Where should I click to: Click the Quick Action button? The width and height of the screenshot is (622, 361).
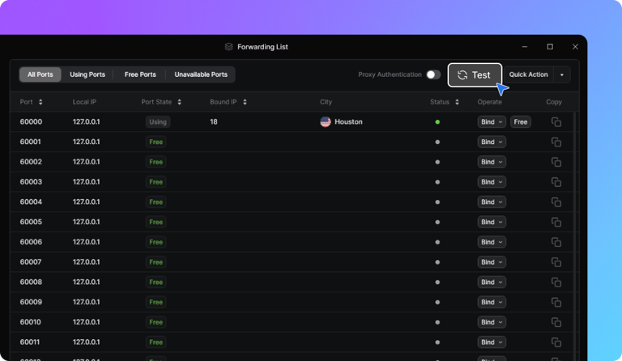click(528, 74)
